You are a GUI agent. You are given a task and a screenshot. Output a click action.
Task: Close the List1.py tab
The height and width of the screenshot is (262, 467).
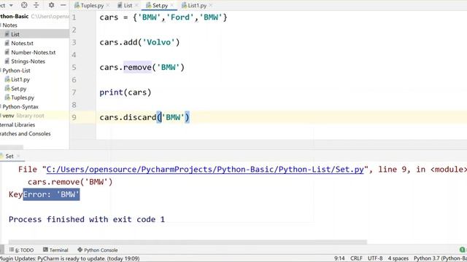[211, 5]
